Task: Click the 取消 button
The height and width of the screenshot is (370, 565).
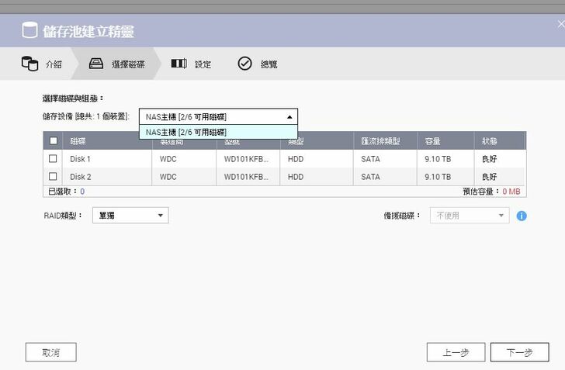Action: pyautogui.click(x=50, y=352)
